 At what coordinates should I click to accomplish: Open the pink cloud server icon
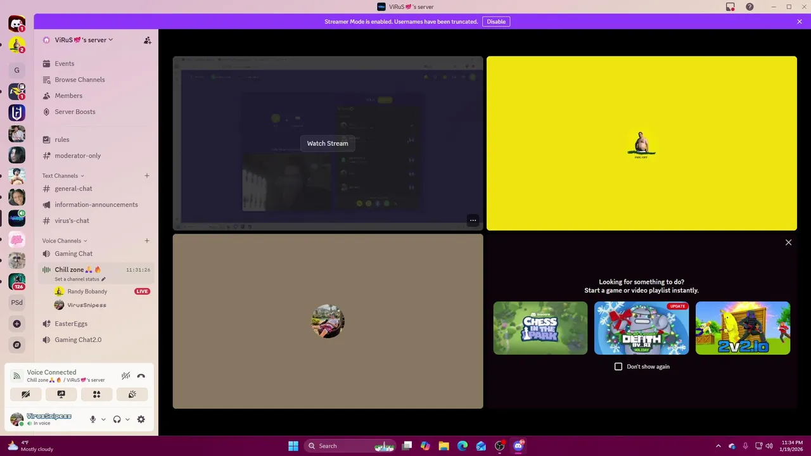coord(17,239)
